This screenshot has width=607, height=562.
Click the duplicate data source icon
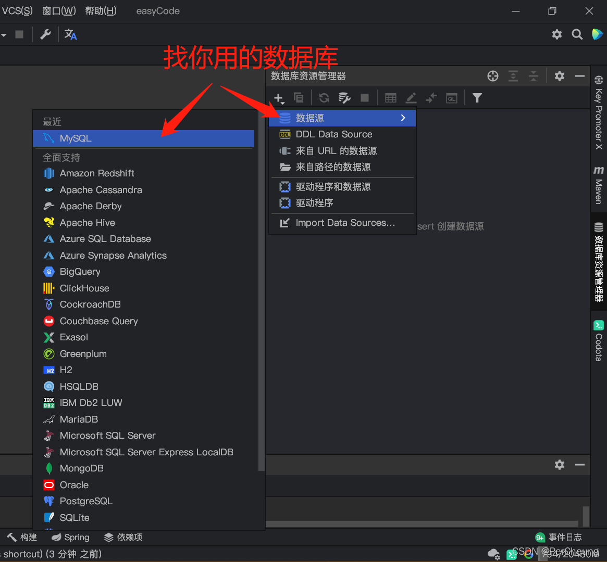[299, 97]
